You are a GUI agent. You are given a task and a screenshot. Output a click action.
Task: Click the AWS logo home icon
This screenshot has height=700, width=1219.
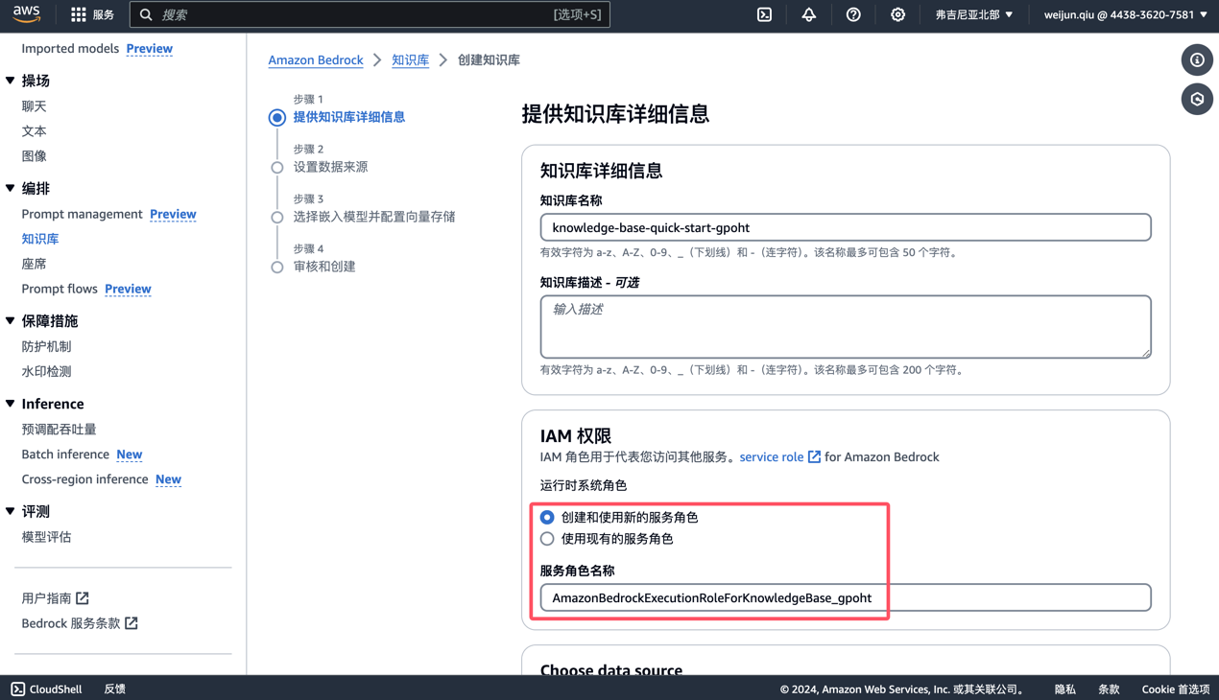pos(27,14)
